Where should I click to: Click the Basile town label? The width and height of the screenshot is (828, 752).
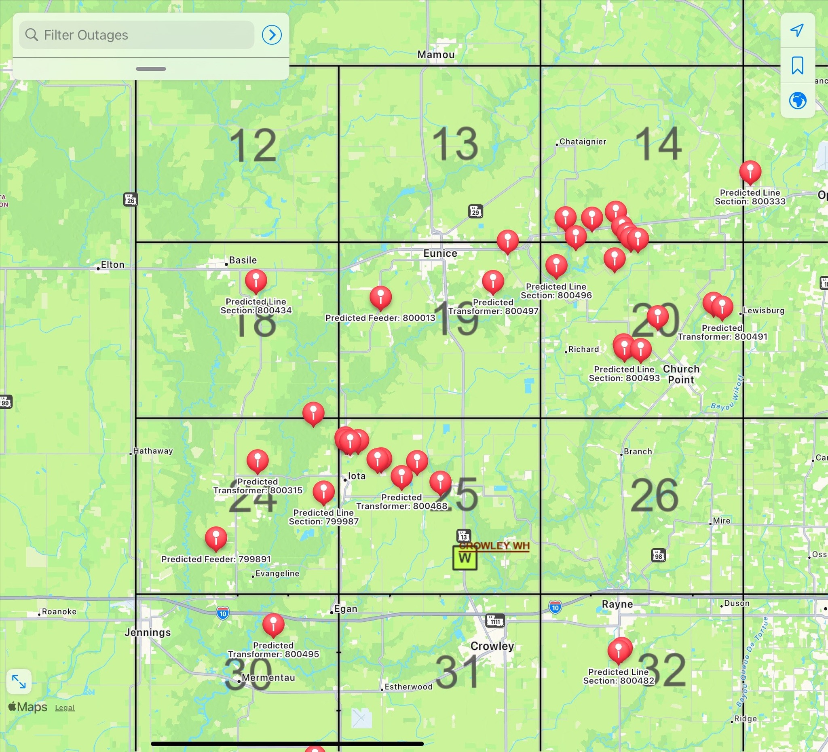pos(243,260)
